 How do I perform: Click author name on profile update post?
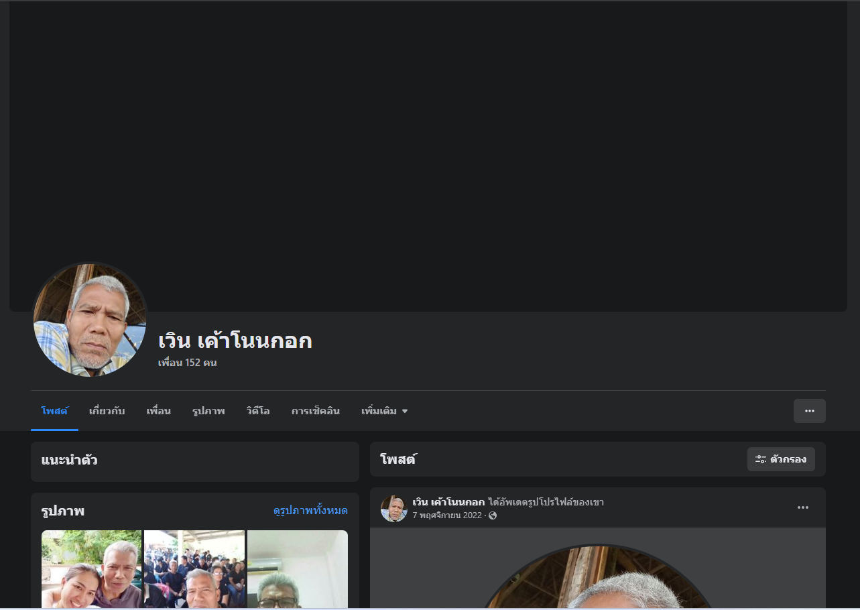[448, 502]
